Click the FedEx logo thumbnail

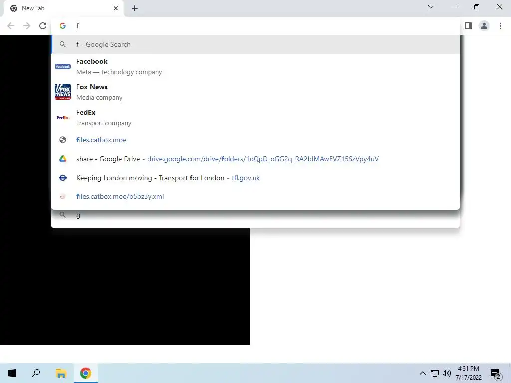coord(63,117)
